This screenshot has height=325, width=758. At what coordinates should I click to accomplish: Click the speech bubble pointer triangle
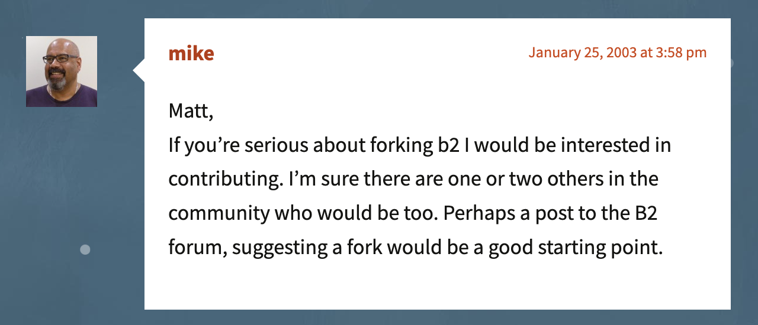click(139, 71)
